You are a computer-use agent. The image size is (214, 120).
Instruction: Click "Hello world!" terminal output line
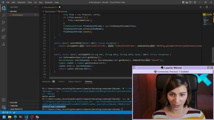[x=49, y=96]
